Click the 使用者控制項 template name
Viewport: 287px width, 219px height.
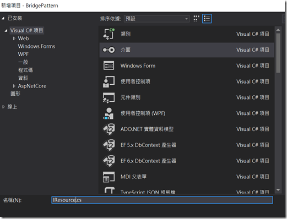(136, 81)
